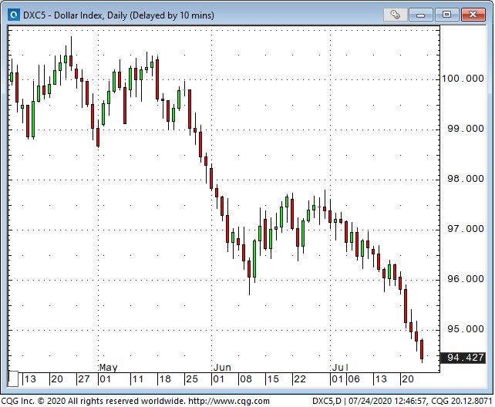
Task: Click the date label 15 in June
Action: [x=273, y=379]
